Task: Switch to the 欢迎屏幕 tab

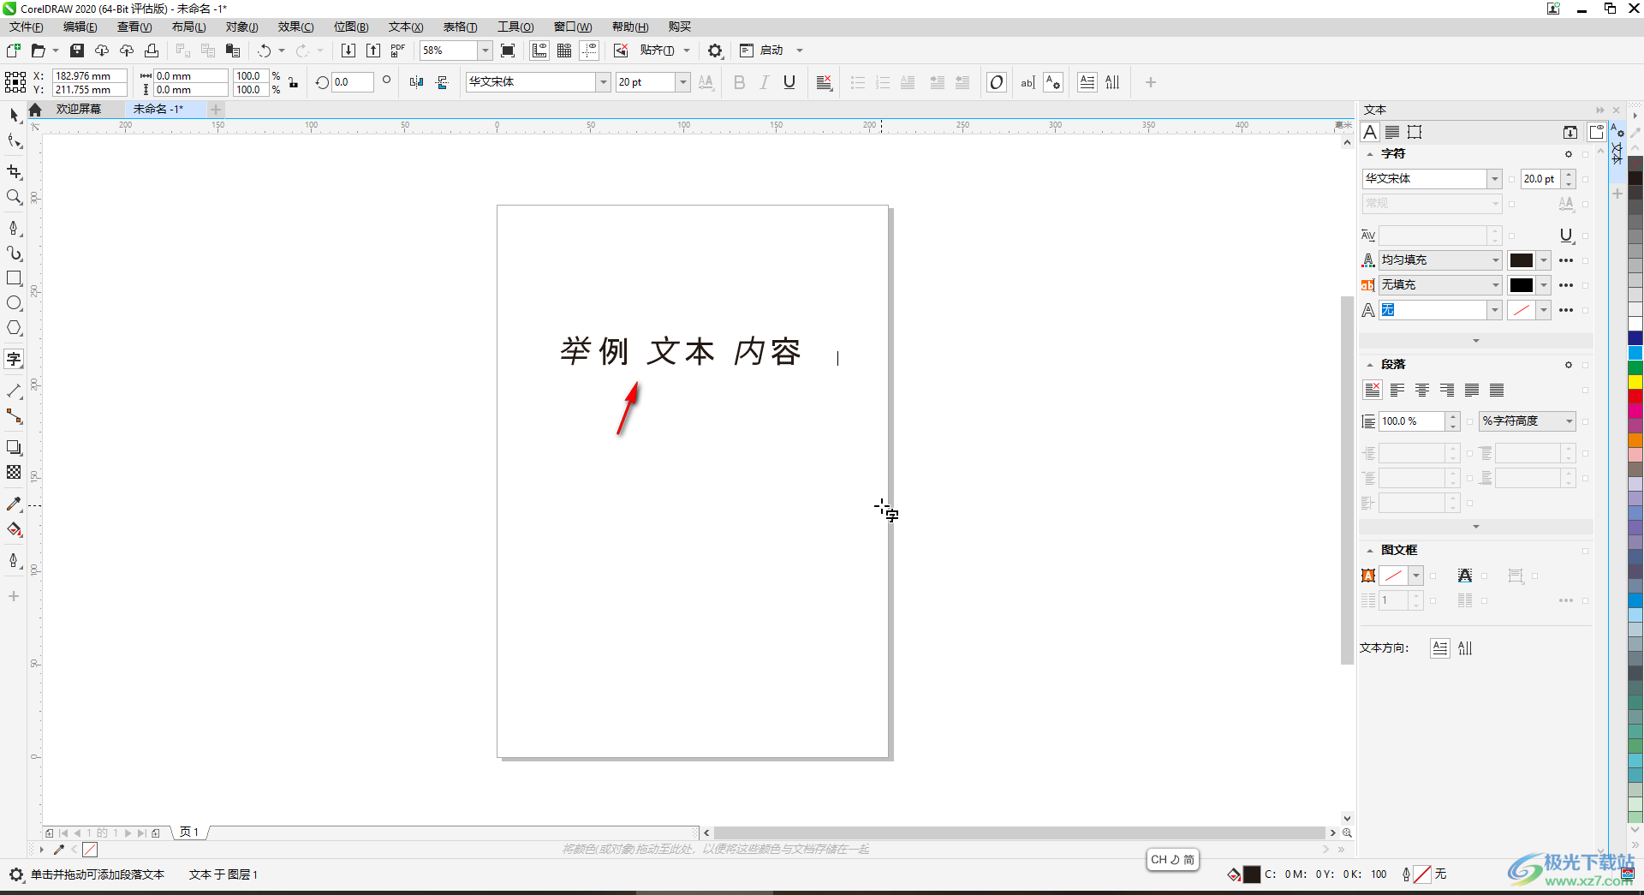Action: 79,109
